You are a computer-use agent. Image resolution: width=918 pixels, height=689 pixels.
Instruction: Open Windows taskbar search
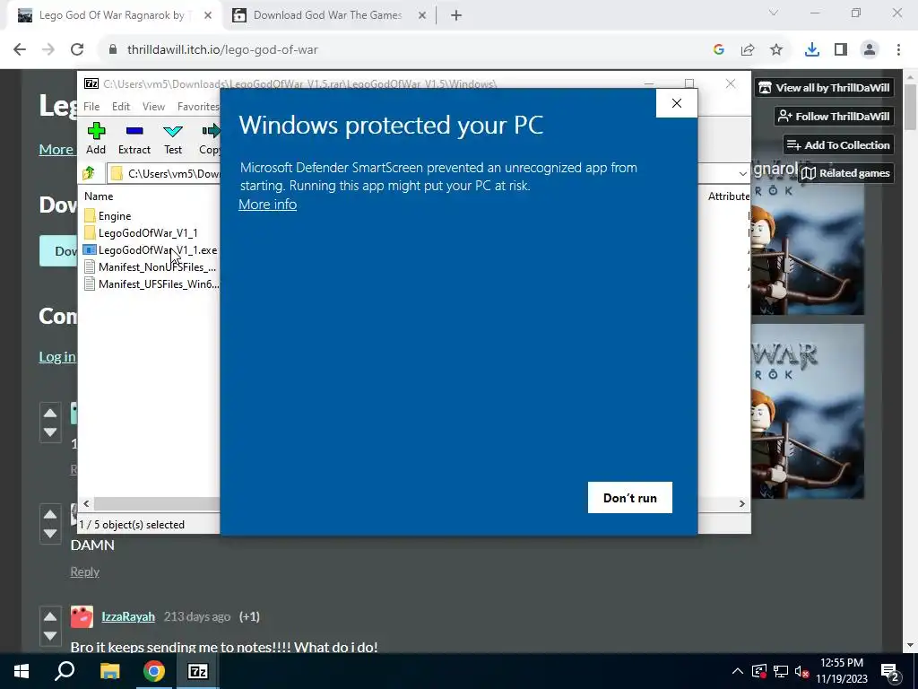click(x=65, y=671)
